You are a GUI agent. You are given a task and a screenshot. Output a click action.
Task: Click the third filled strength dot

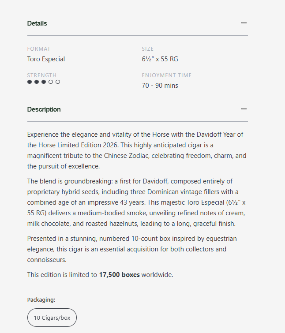pos(44,82)
